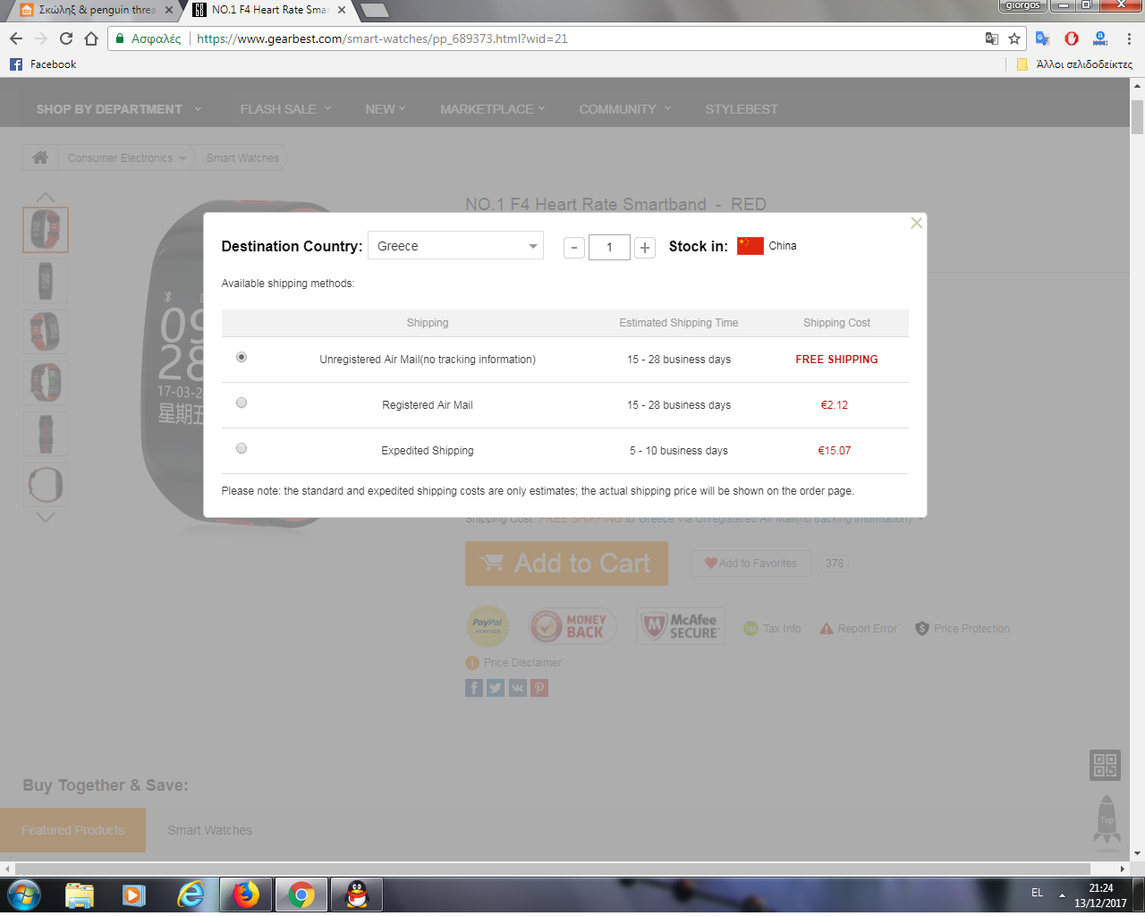This screenshot has height=916, width=1145.
Task: Open Price Protection info
Action: 963,629
